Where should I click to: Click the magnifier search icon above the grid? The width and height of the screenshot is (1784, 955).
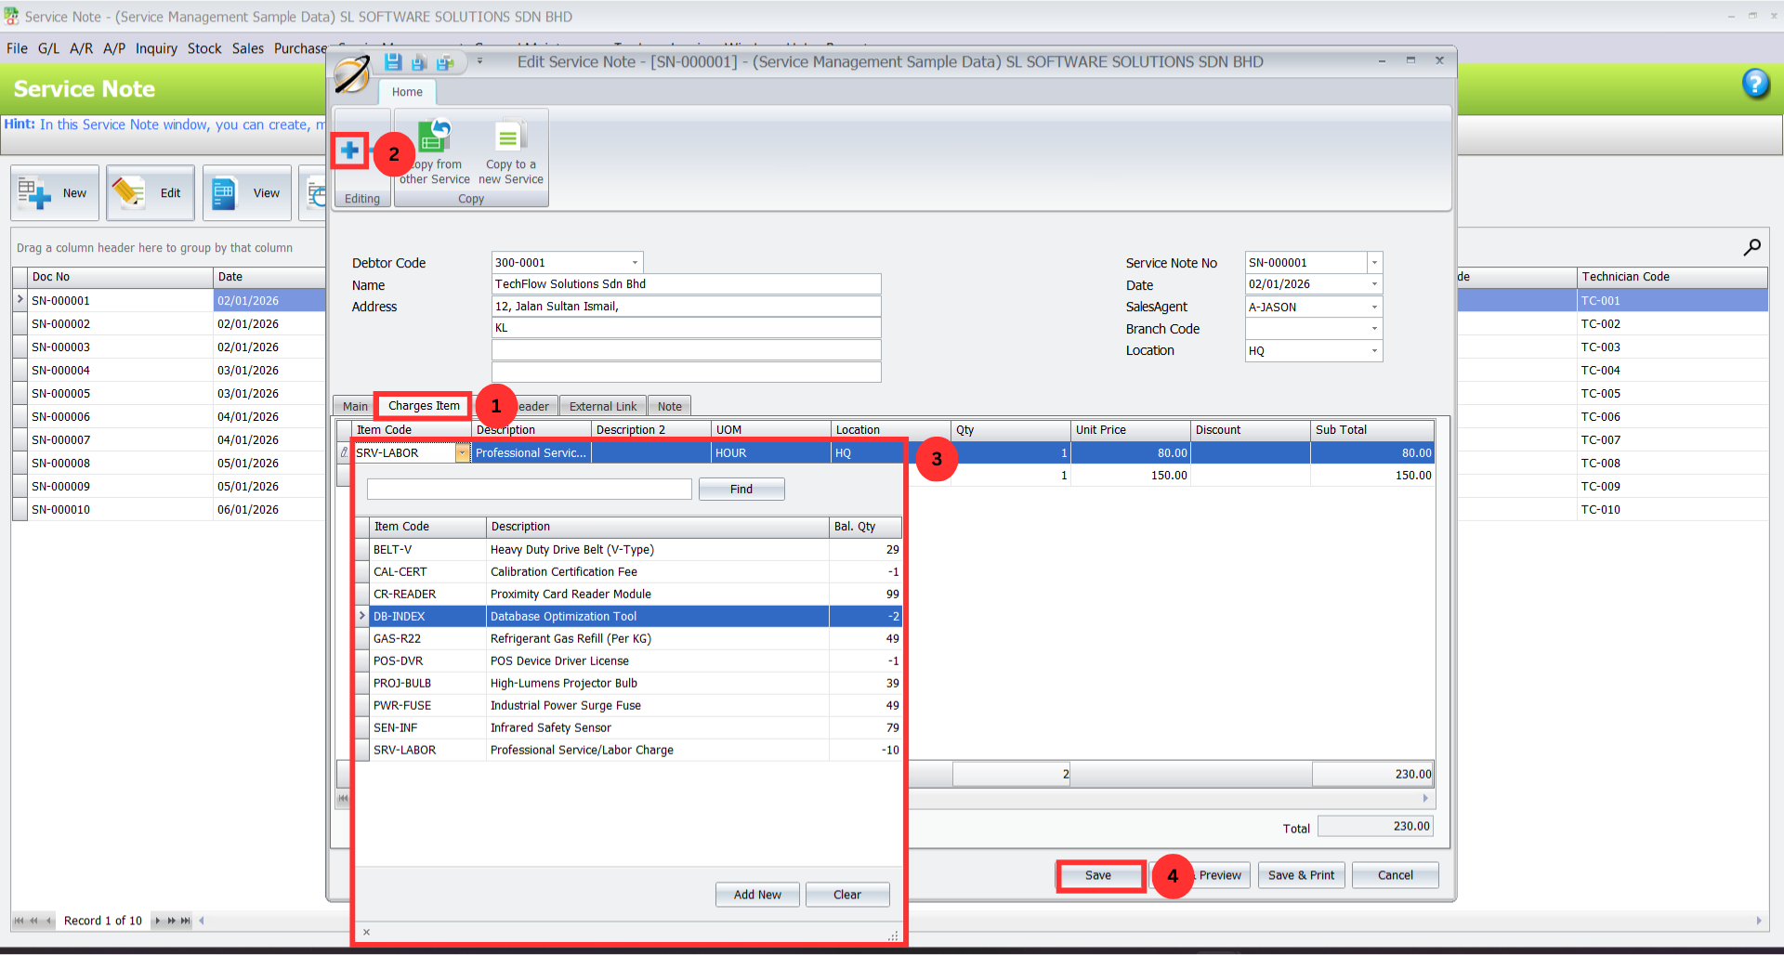(1751, 247)
